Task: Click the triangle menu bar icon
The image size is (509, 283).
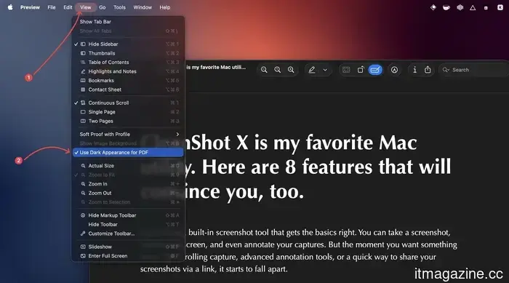Action: tap(473, 7)
